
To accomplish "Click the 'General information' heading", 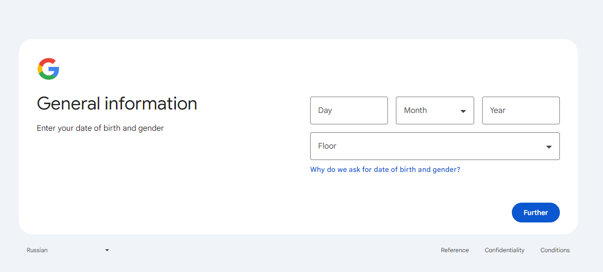I will pyautogui.click(x=117, y=104).
